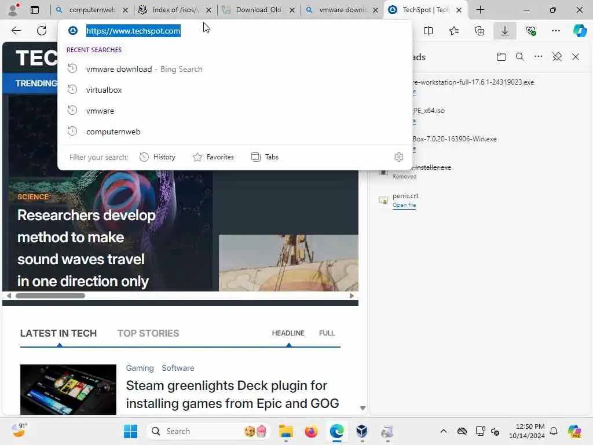593x445 pixels.
Task: Switch to LATEST IN TECH tab
Action: 58,333
